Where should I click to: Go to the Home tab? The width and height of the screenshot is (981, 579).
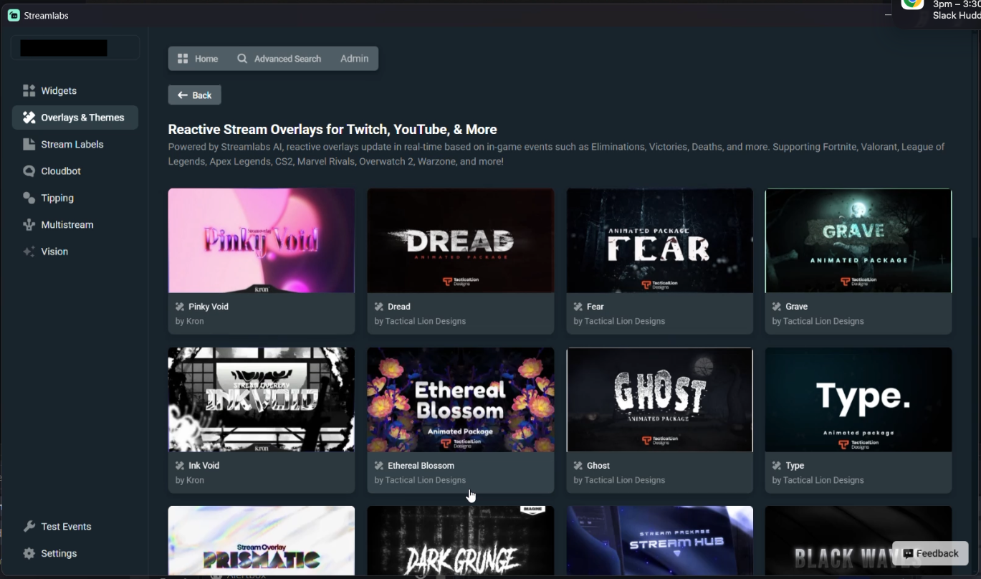(198, 59)
